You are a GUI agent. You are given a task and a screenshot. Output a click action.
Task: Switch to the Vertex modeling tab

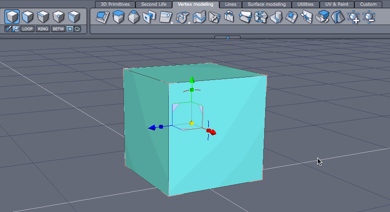click(x=196, y=4)
